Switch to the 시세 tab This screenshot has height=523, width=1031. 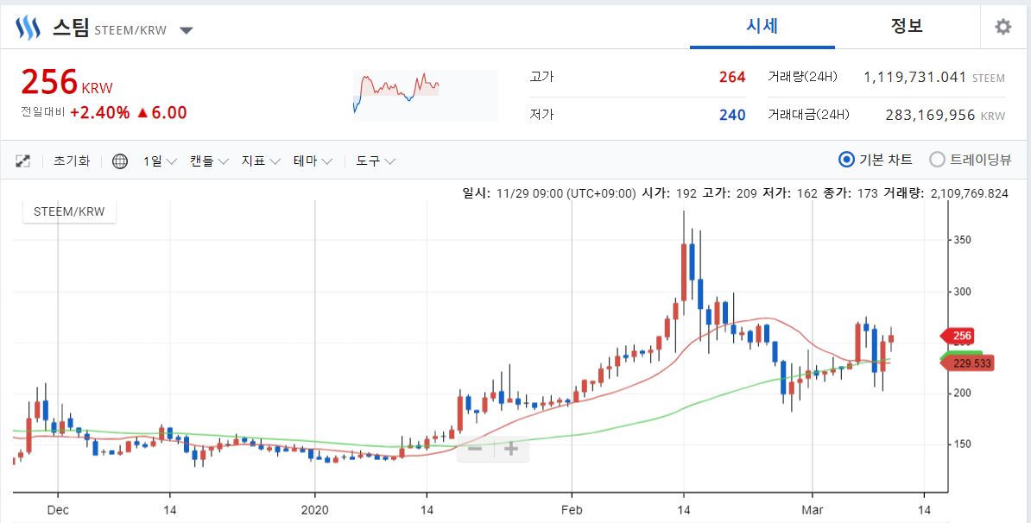click(762, 26)
